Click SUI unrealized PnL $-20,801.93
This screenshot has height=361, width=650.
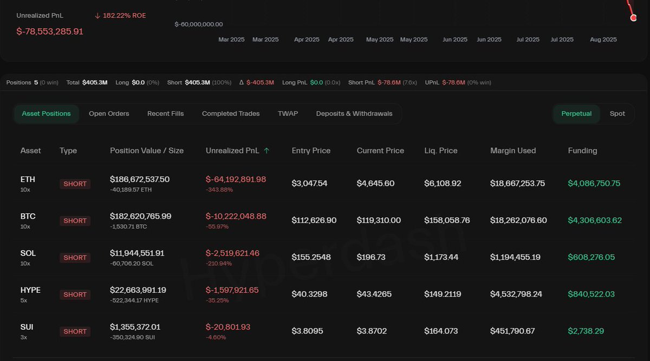pyautogui.click(x=228, y=326)
